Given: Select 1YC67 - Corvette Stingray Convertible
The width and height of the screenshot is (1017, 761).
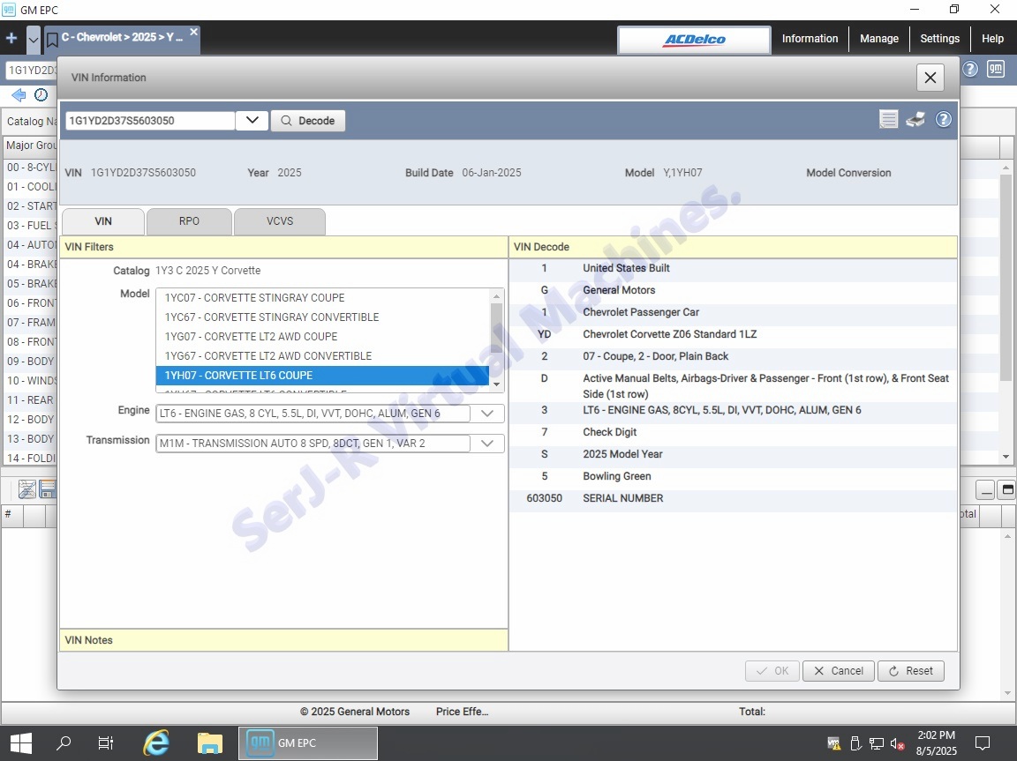Looking at the screenshot, I should click(x=322, y=317).
